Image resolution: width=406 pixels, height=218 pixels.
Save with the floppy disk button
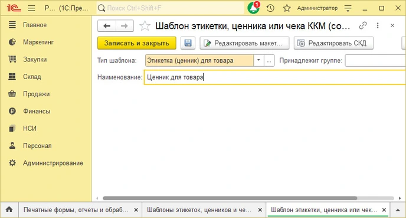[188, 43]
